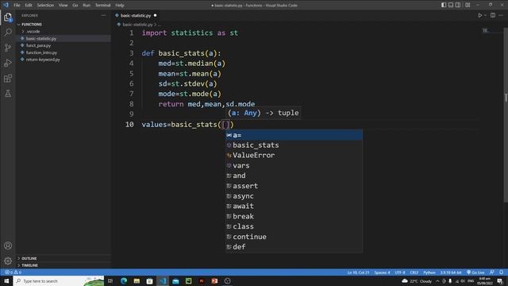508x286 pixels.
Task: Toggle the bottom panel layout
Action: [x=451, y=5]
